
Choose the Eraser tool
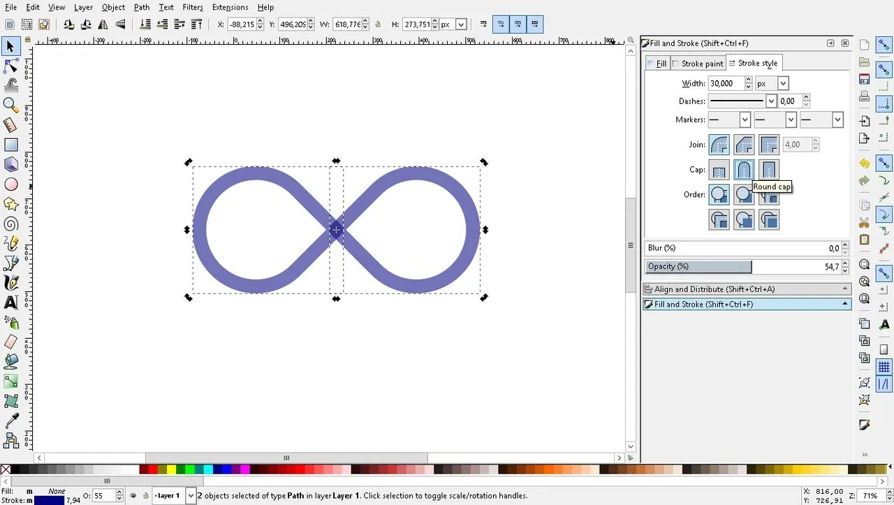(10, 342)
